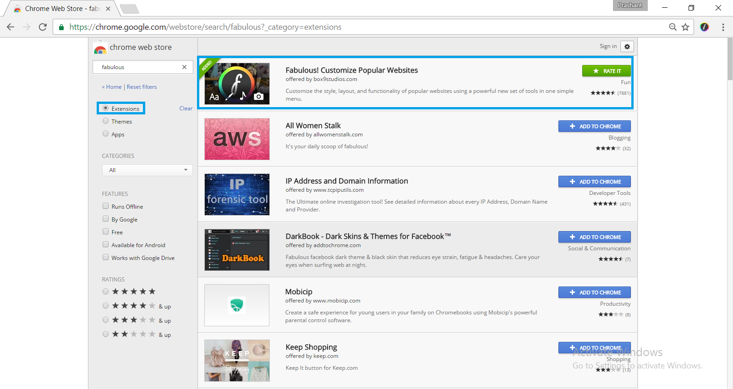Open the settings gear next to Sign in
The width and height of the screenshot is (733, 389).
pos(627,46)
